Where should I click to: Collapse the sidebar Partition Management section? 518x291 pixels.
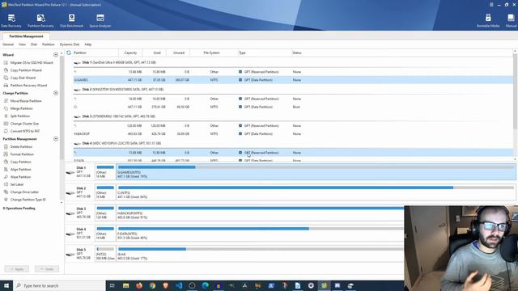[x=56, y=139]
